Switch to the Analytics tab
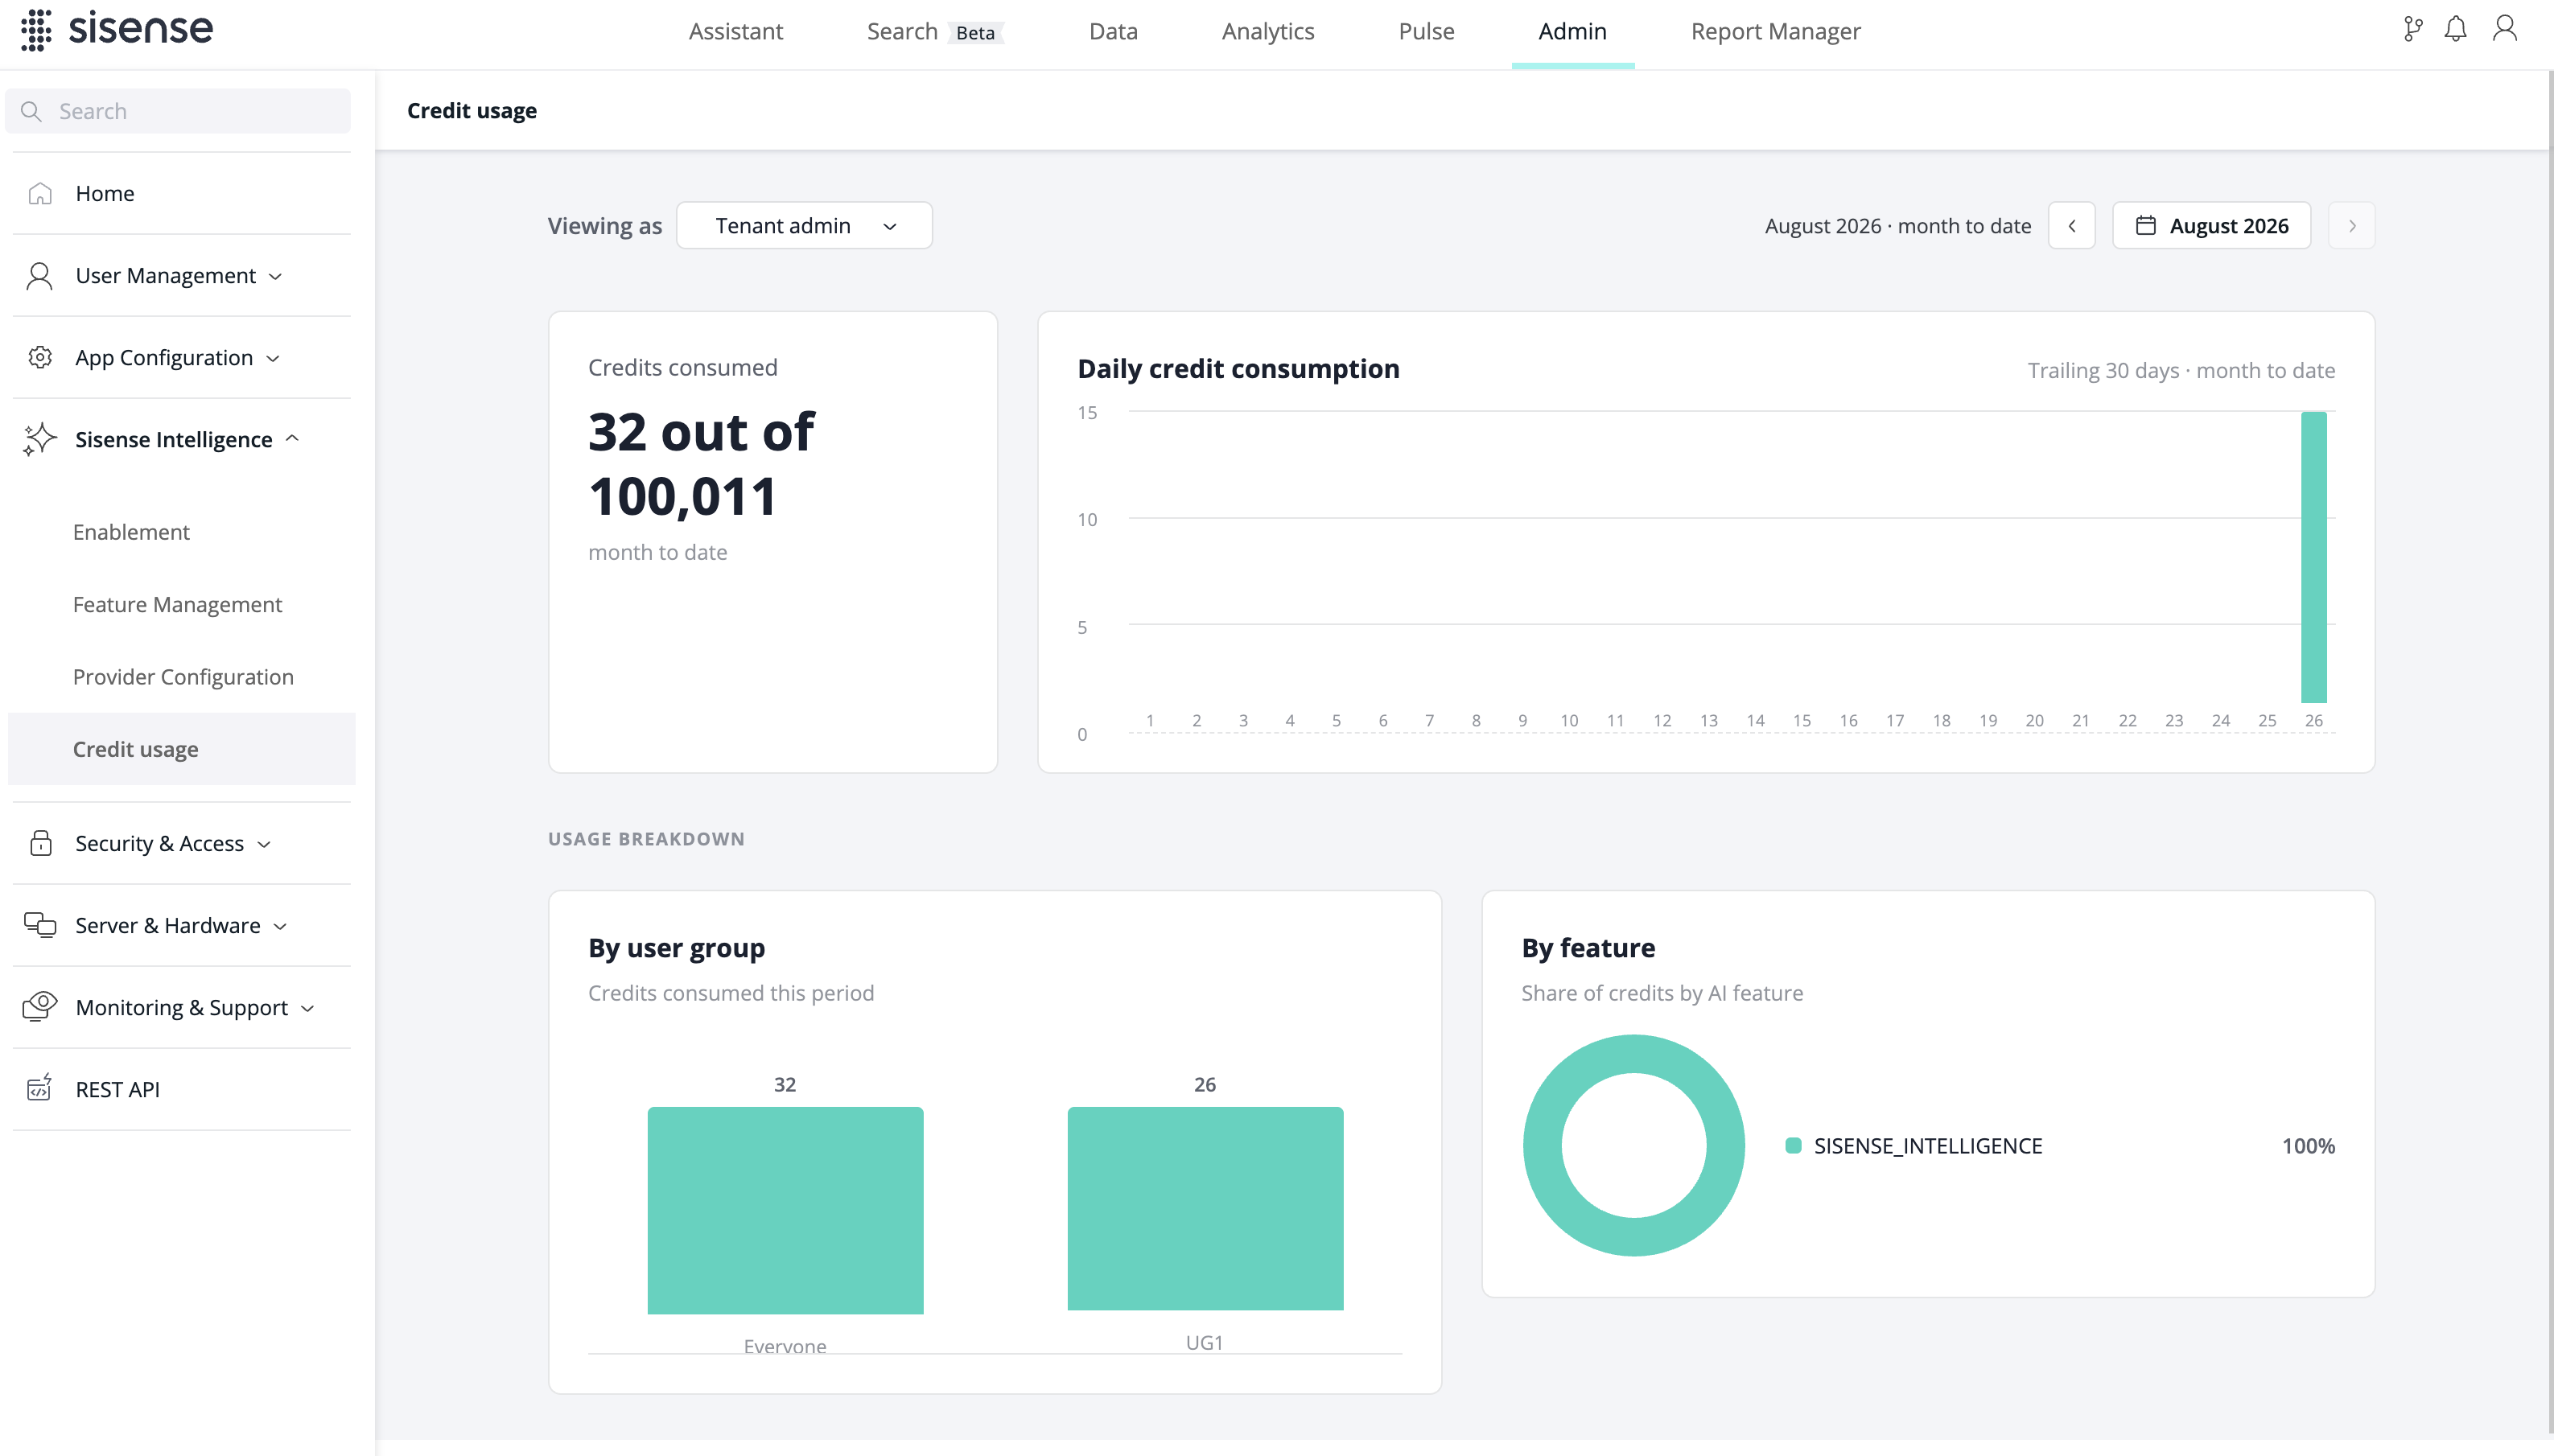 point(1267,32)
